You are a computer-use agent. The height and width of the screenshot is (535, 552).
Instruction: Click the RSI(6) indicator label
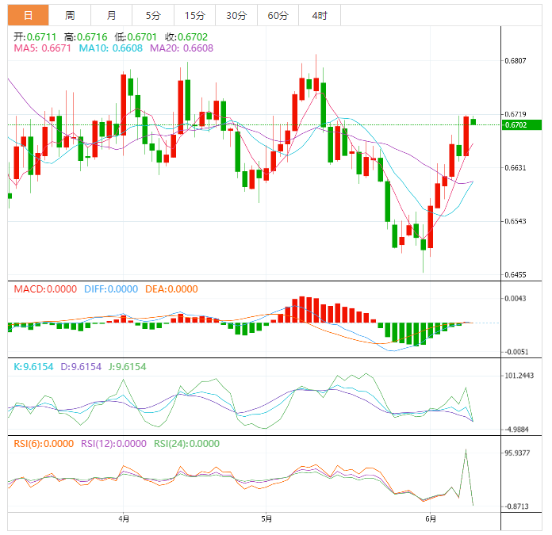point(43,444)
